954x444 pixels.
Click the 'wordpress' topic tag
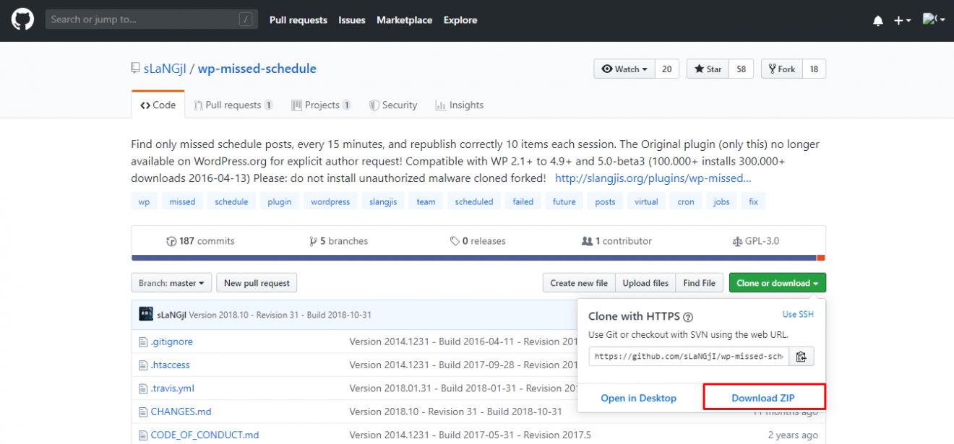[x=330, y=201]
